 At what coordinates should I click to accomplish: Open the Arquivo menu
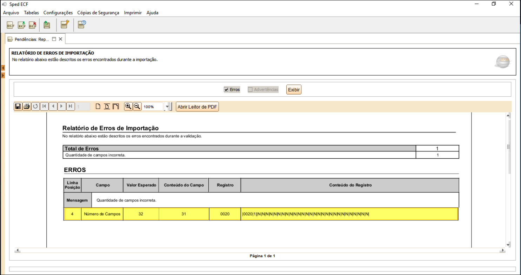pyautogui.click(x=11, y=13)
